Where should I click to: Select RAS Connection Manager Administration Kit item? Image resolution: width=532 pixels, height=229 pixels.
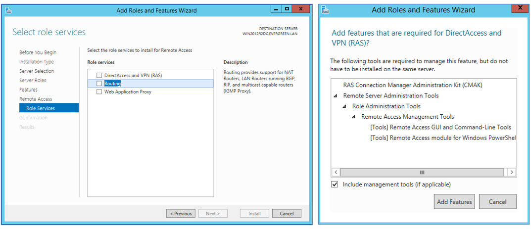point(412,85)
